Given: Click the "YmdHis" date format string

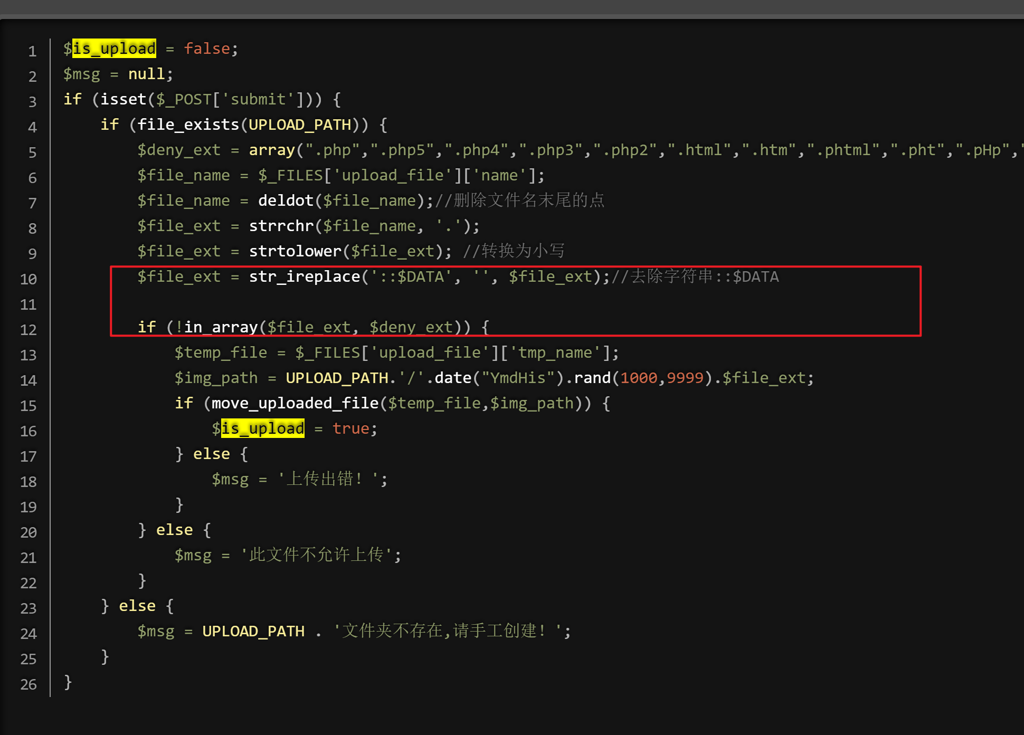Looking at the screenshot, I should point(517,378).
